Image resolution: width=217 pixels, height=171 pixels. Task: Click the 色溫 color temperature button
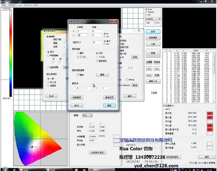[157, 75]
